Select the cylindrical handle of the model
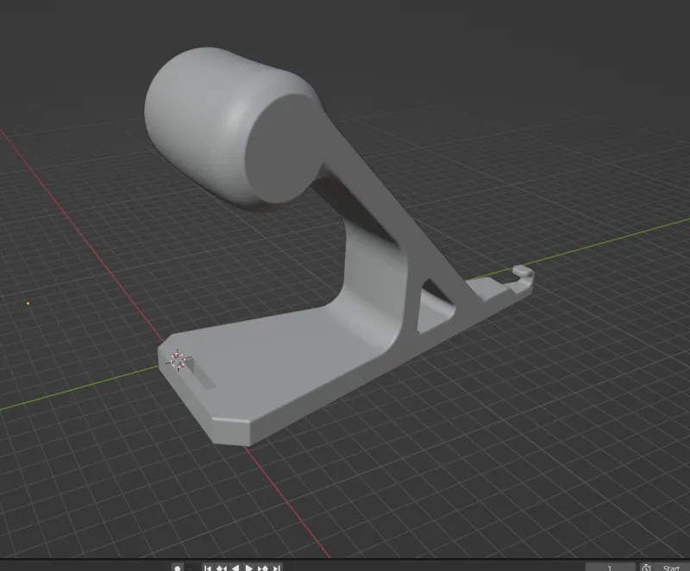Screen dimensions: 690x571 233,127
